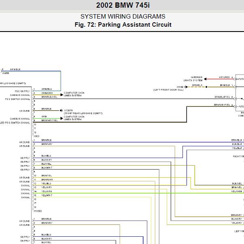Click "COMPUTER DATA LINES SYSTEM" beside GRN/ORG wire
Image resolution: width=244 pixels, height=244 pixels.
(74, 94)
